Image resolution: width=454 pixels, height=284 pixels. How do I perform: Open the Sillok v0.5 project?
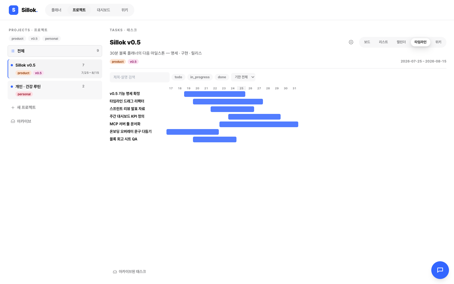(55, 69)
